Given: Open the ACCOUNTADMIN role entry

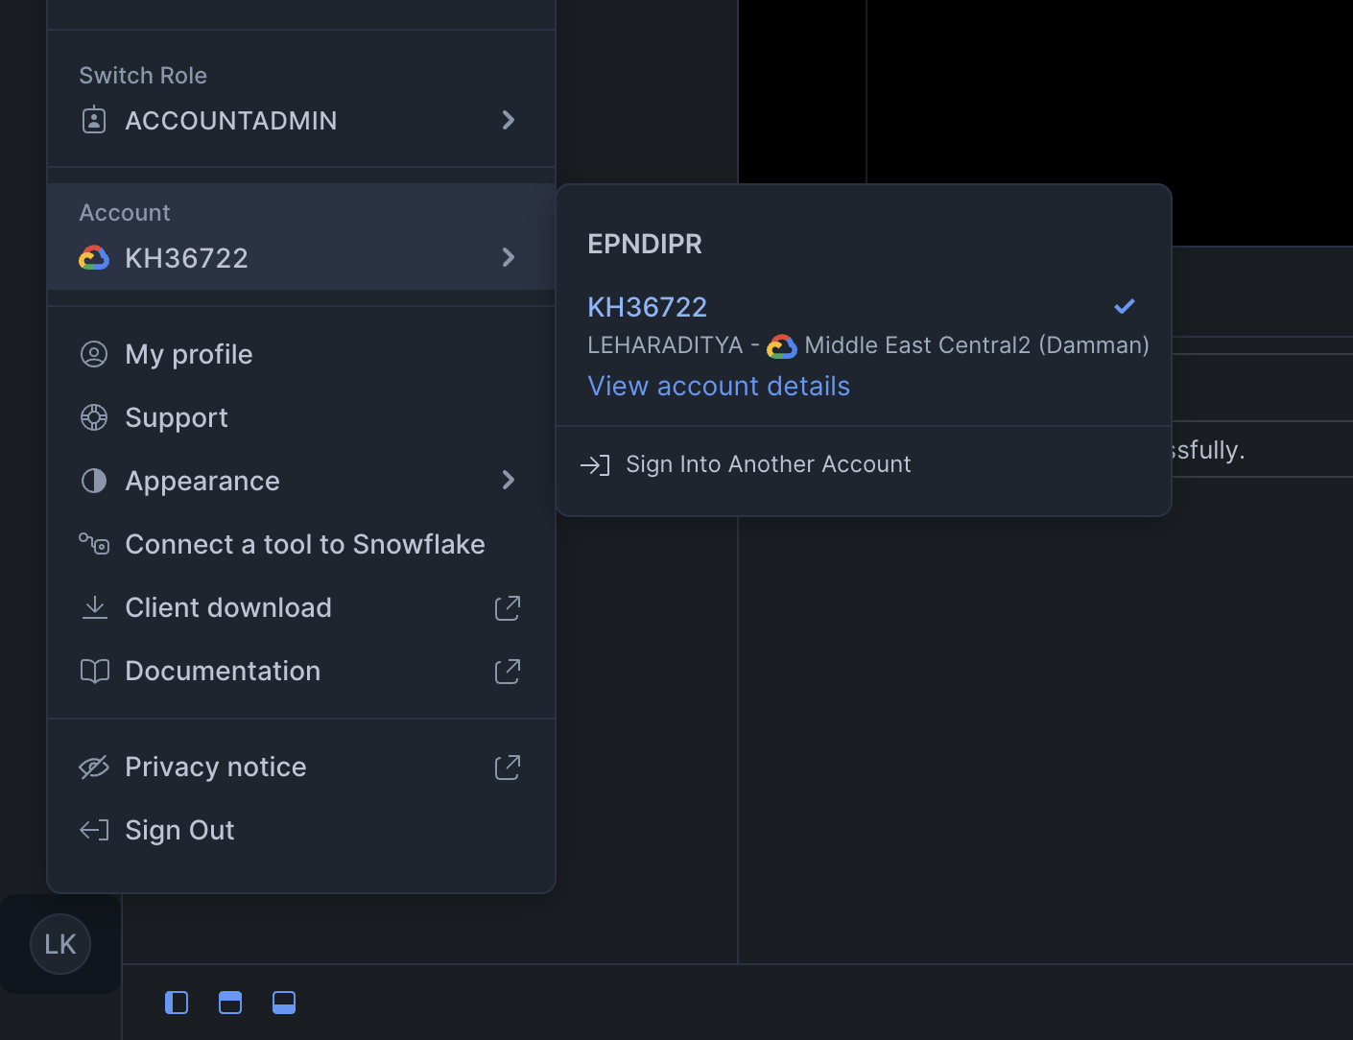Looking at the screenshot, I should tap(301, 120).
